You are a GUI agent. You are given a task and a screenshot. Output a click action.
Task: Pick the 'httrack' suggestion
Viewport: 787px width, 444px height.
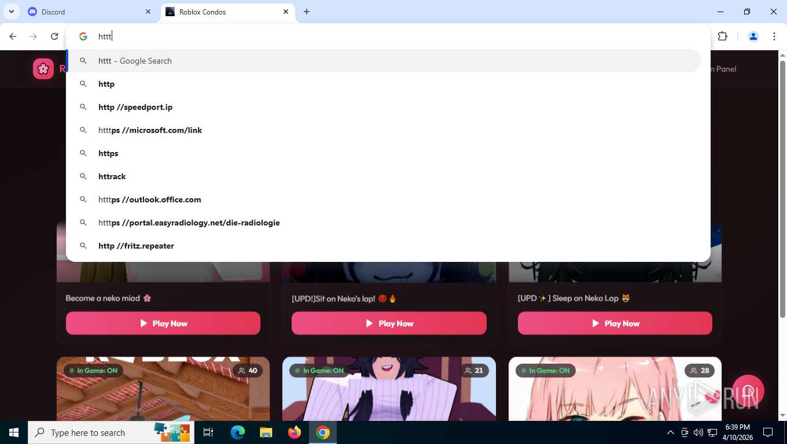[x=384, y=176]
